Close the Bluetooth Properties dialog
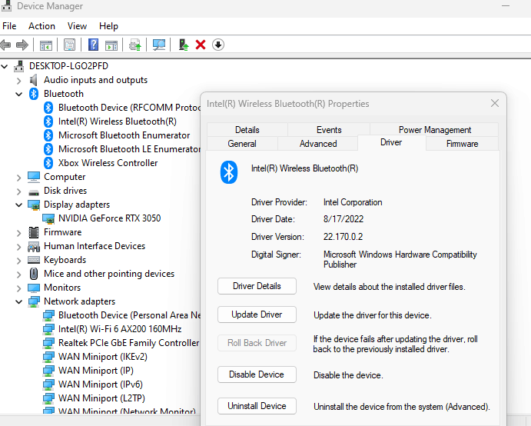 tap(495, 103)
